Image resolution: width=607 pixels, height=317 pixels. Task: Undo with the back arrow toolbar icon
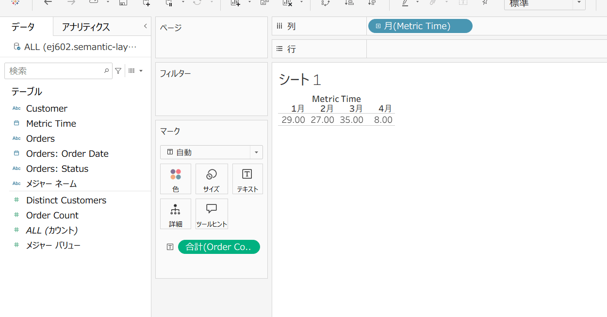[48, 2]
